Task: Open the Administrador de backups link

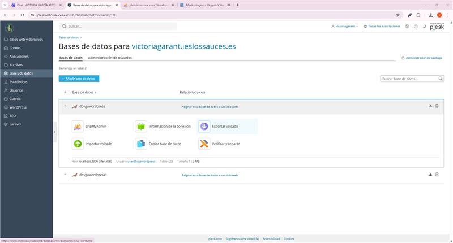Action: tap(422, 58)
